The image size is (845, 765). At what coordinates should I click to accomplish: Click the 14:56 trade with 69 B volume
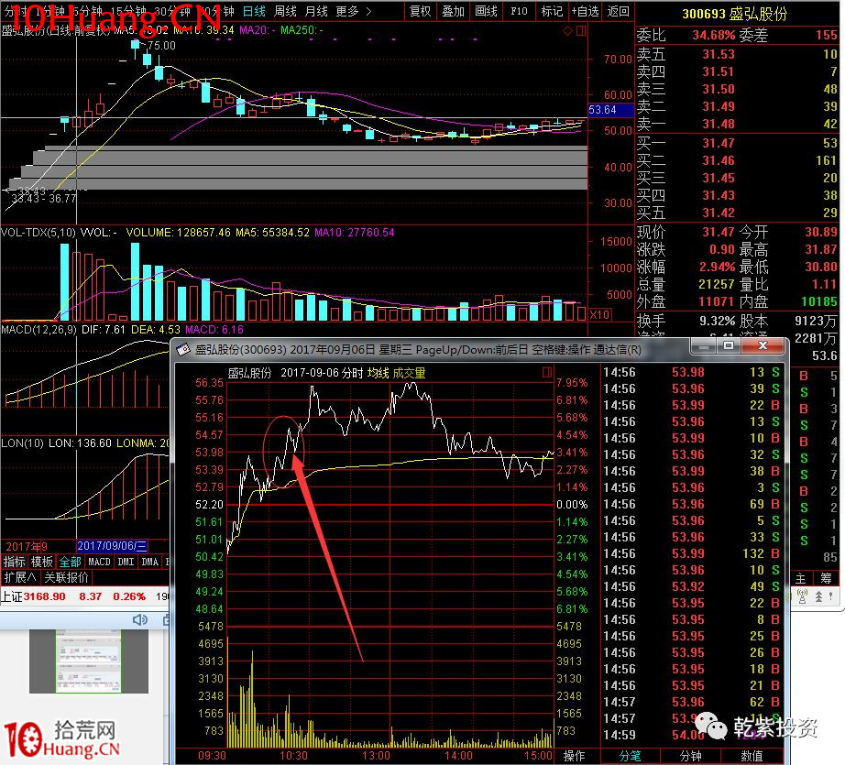tap(691, 504)
